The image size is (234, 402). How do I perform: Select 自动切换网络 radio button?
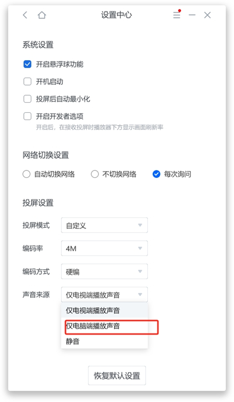click(x=26, y=174)
